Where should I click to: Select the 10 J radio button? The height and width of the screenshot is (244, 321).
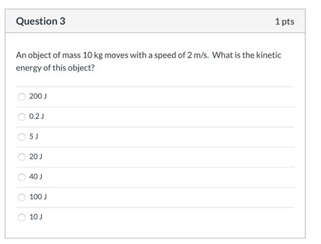point(22,218)
